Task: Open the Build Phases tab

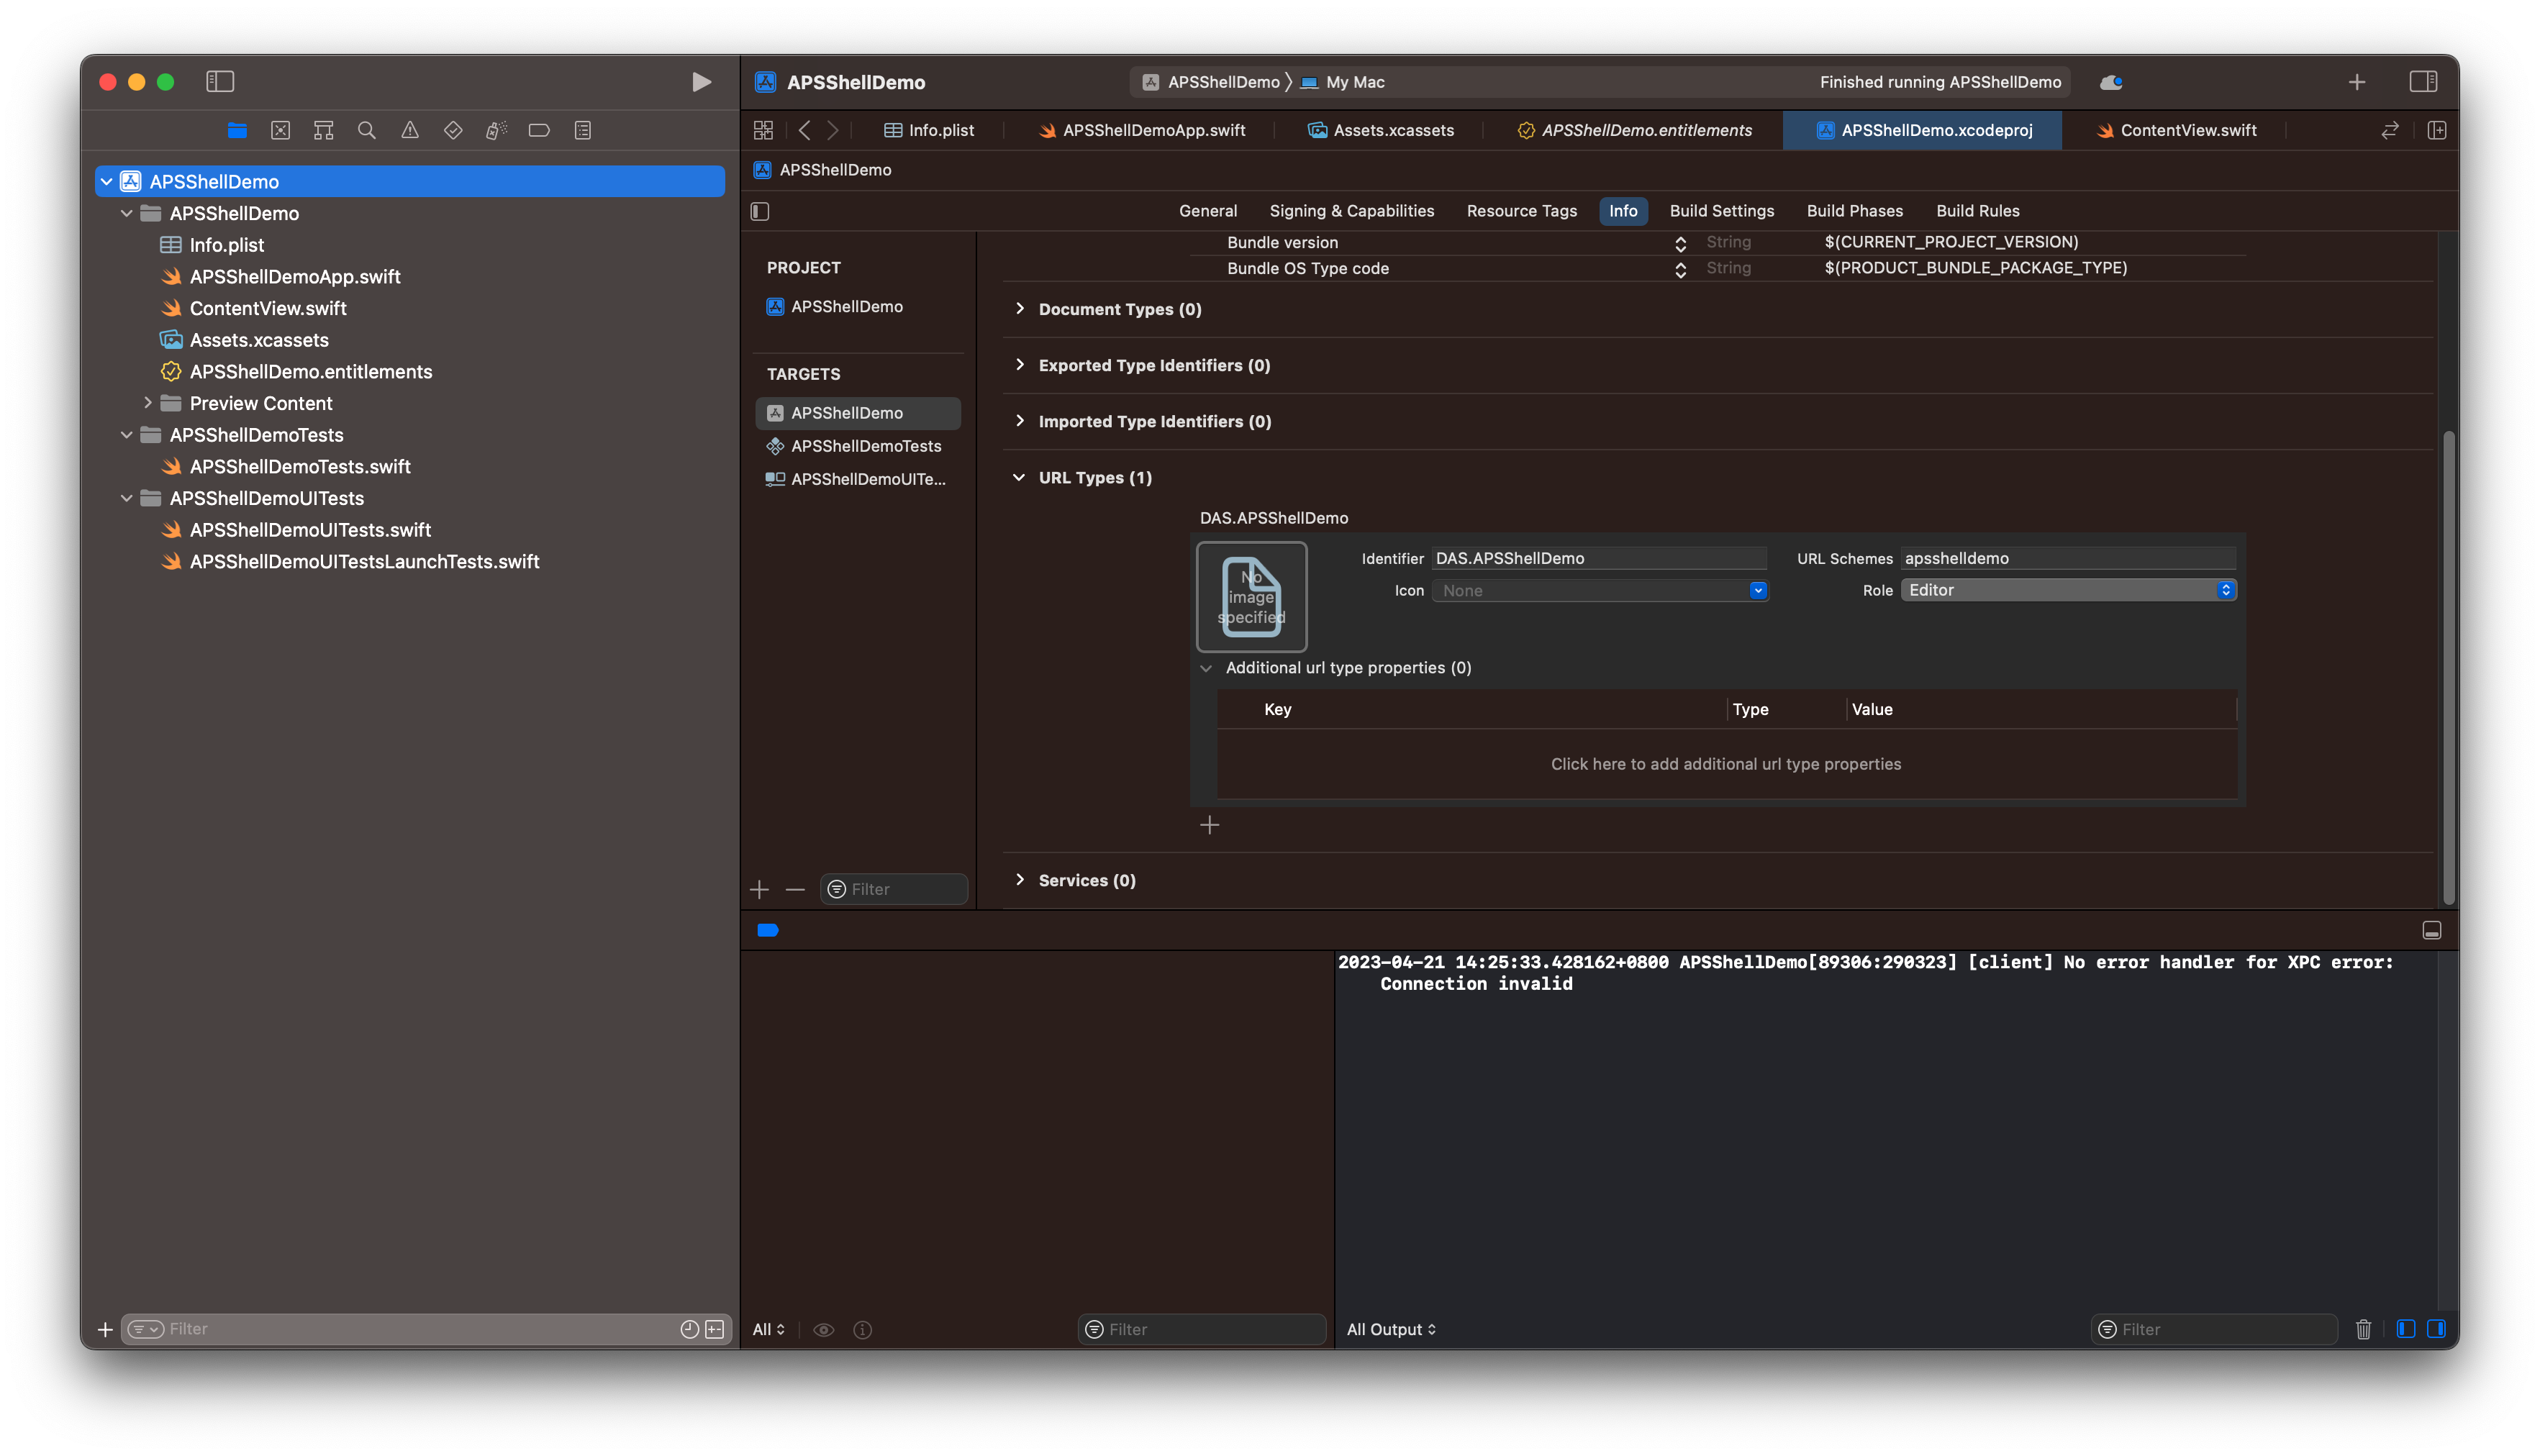Action: (x=1854, y=211)
